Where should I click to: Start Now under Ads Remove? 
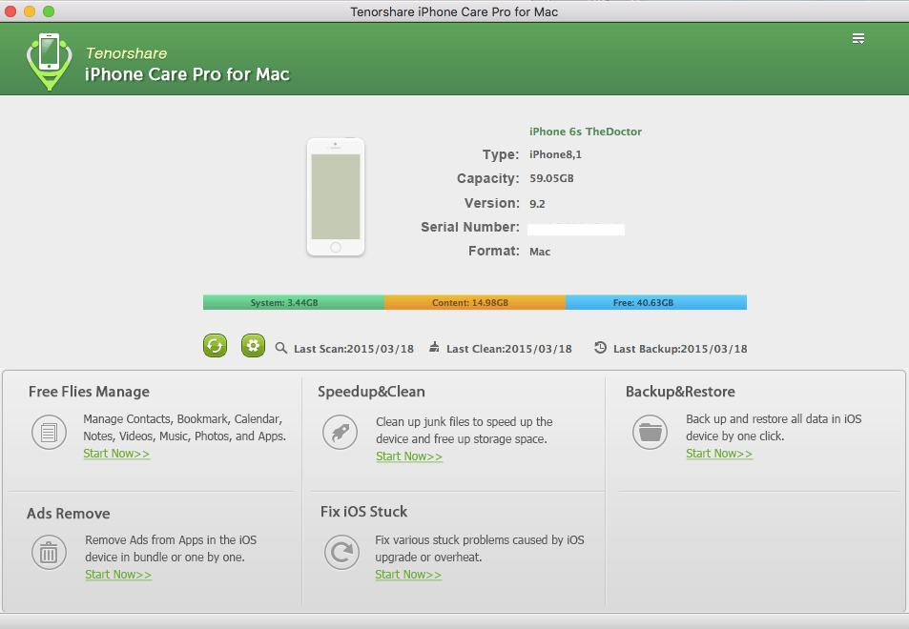[118, 575]
